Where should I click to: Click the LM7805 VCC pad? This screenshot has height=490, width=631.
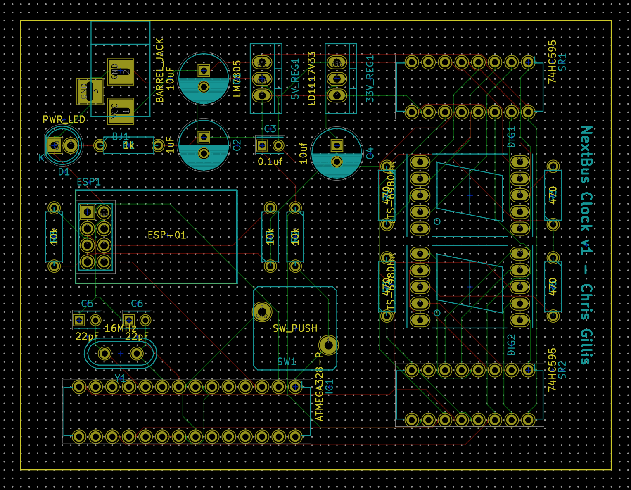[x=262, y=62]
